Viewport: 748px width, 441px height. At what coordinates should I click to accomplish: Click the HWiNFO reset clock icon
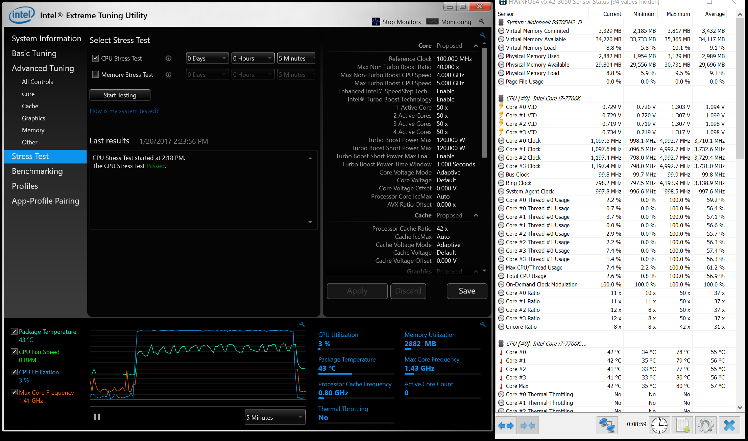tap(659, 425)
